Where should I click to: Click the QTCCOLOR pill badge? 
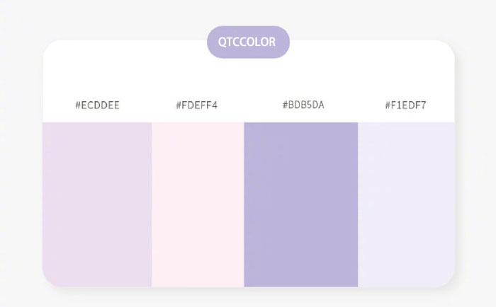(x=248, y=42)
